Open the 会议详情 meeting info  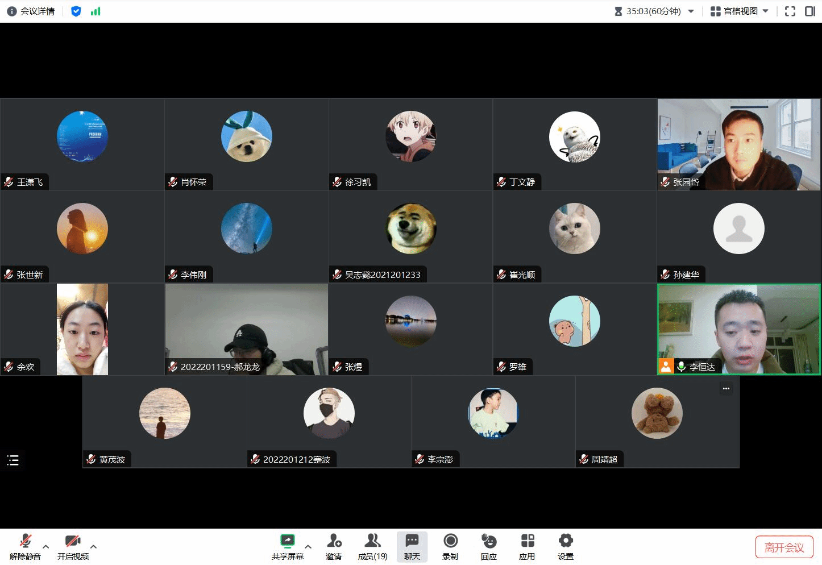coord(31,11)
